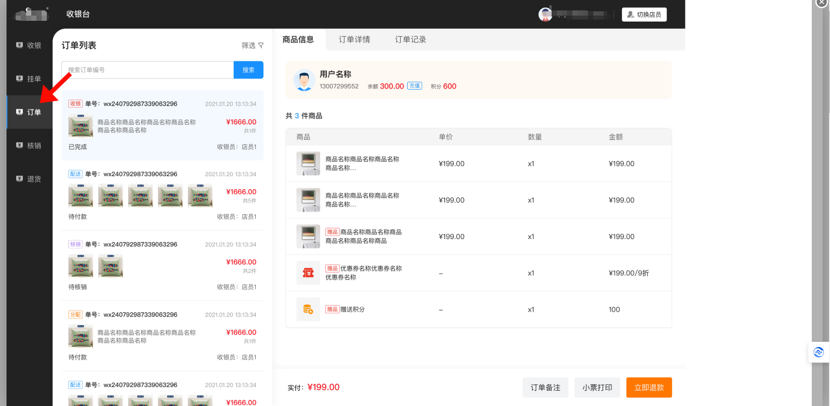The height and width of the screenshot is (406, 830).
Task: Click the 充值 recharge link beside balance
Action: click(415, 86)
